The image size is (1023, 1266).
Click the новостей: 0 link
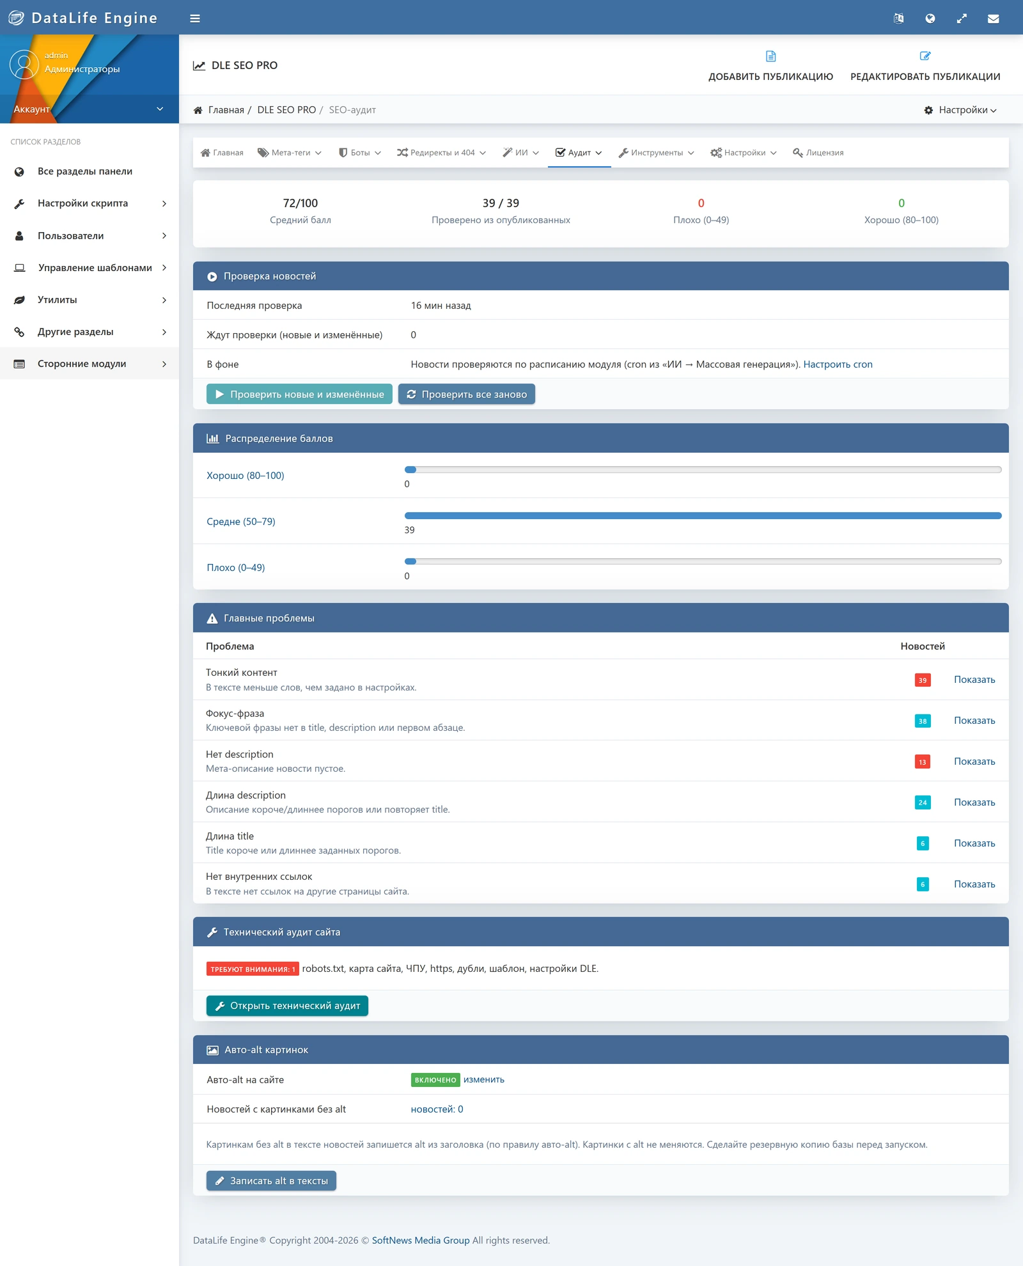point(437,1109)
